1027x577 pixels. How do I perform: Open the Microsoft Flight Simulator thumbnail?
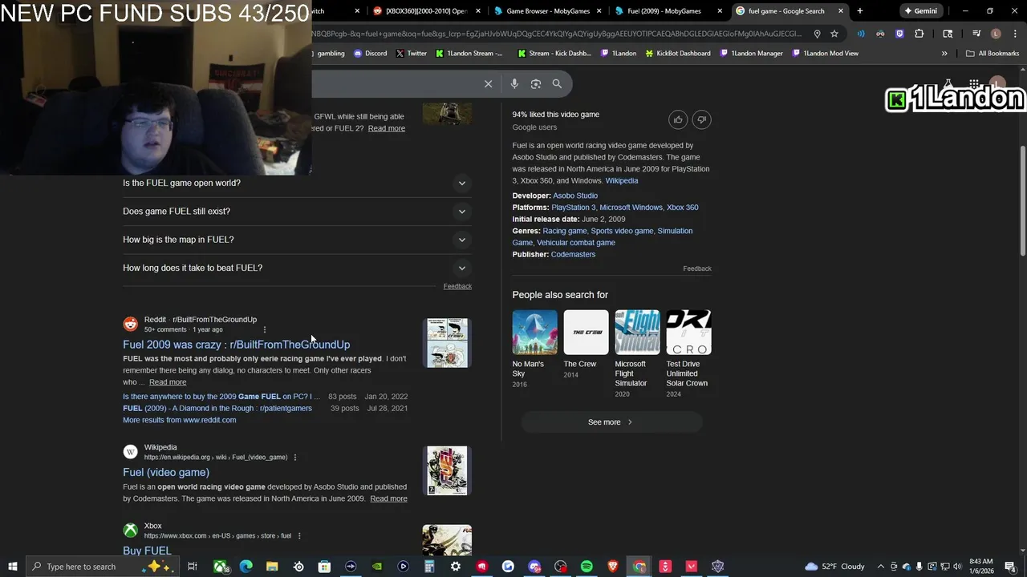tap(637, 332)
